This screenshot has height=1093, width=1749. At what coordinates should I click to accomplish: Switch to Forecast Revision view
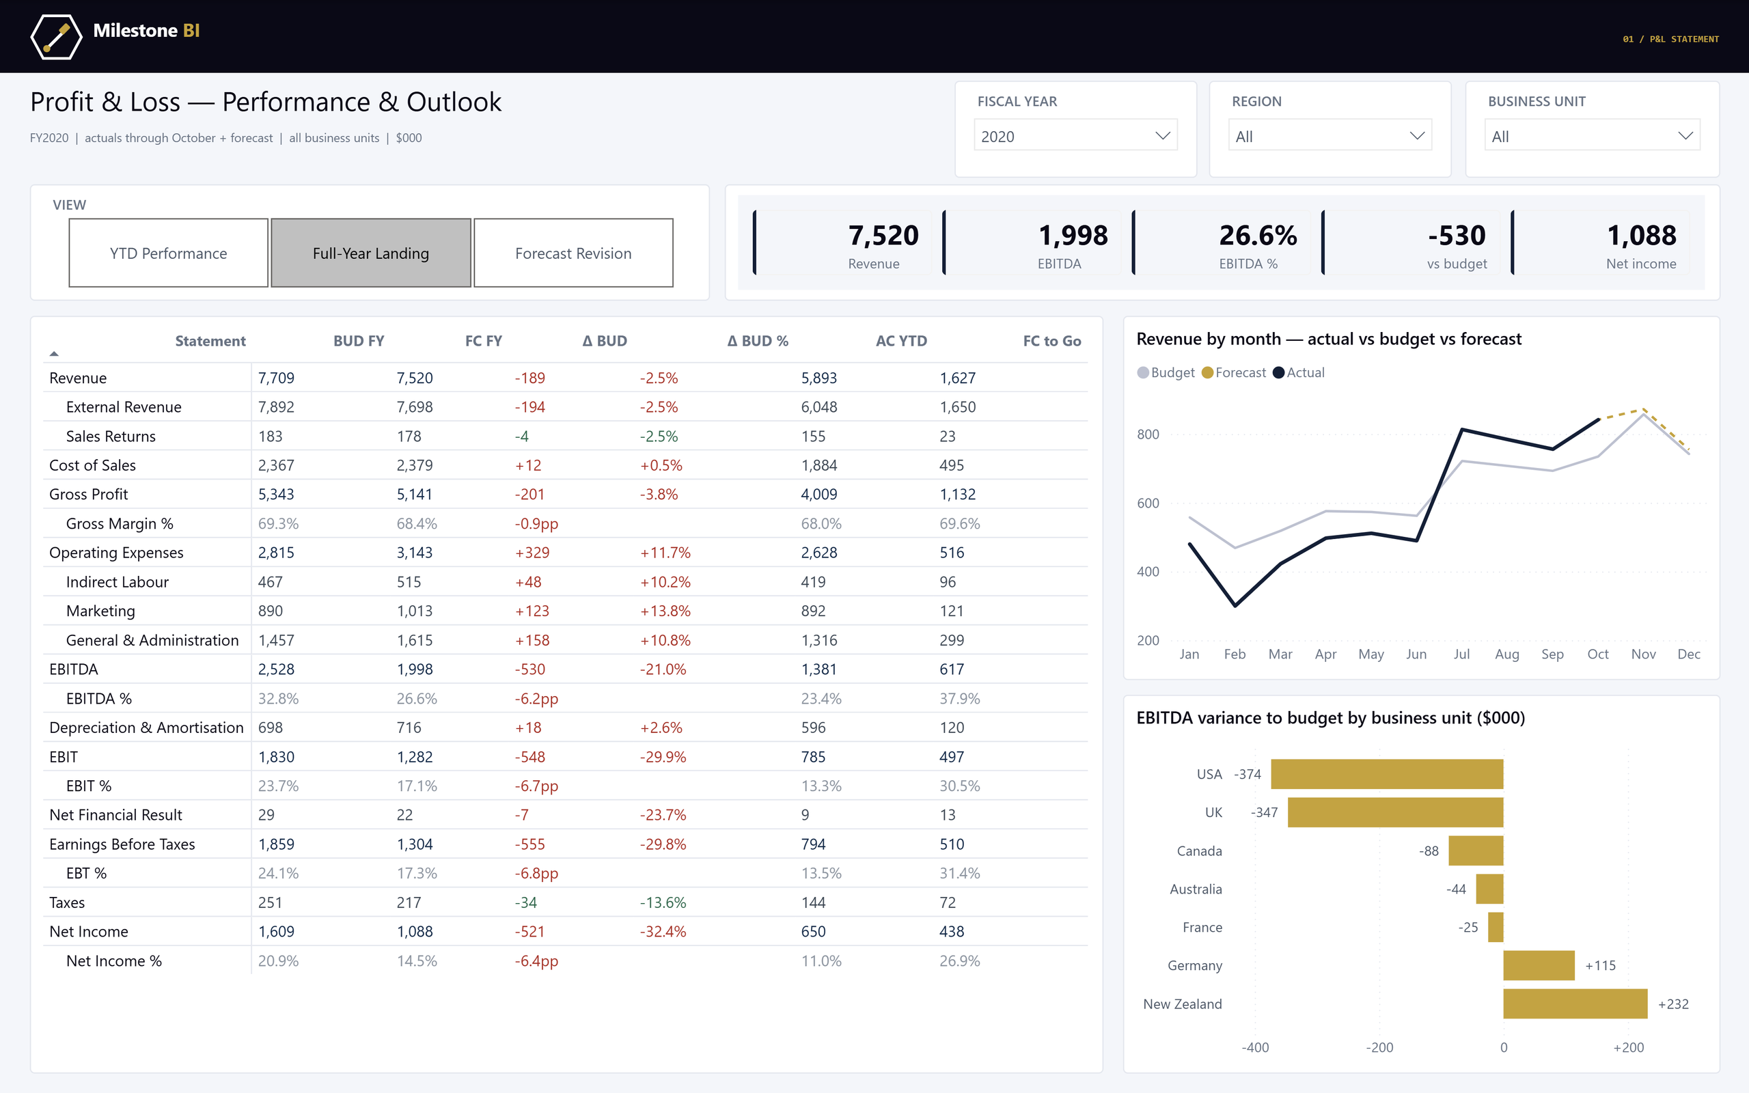coord(573,253)
